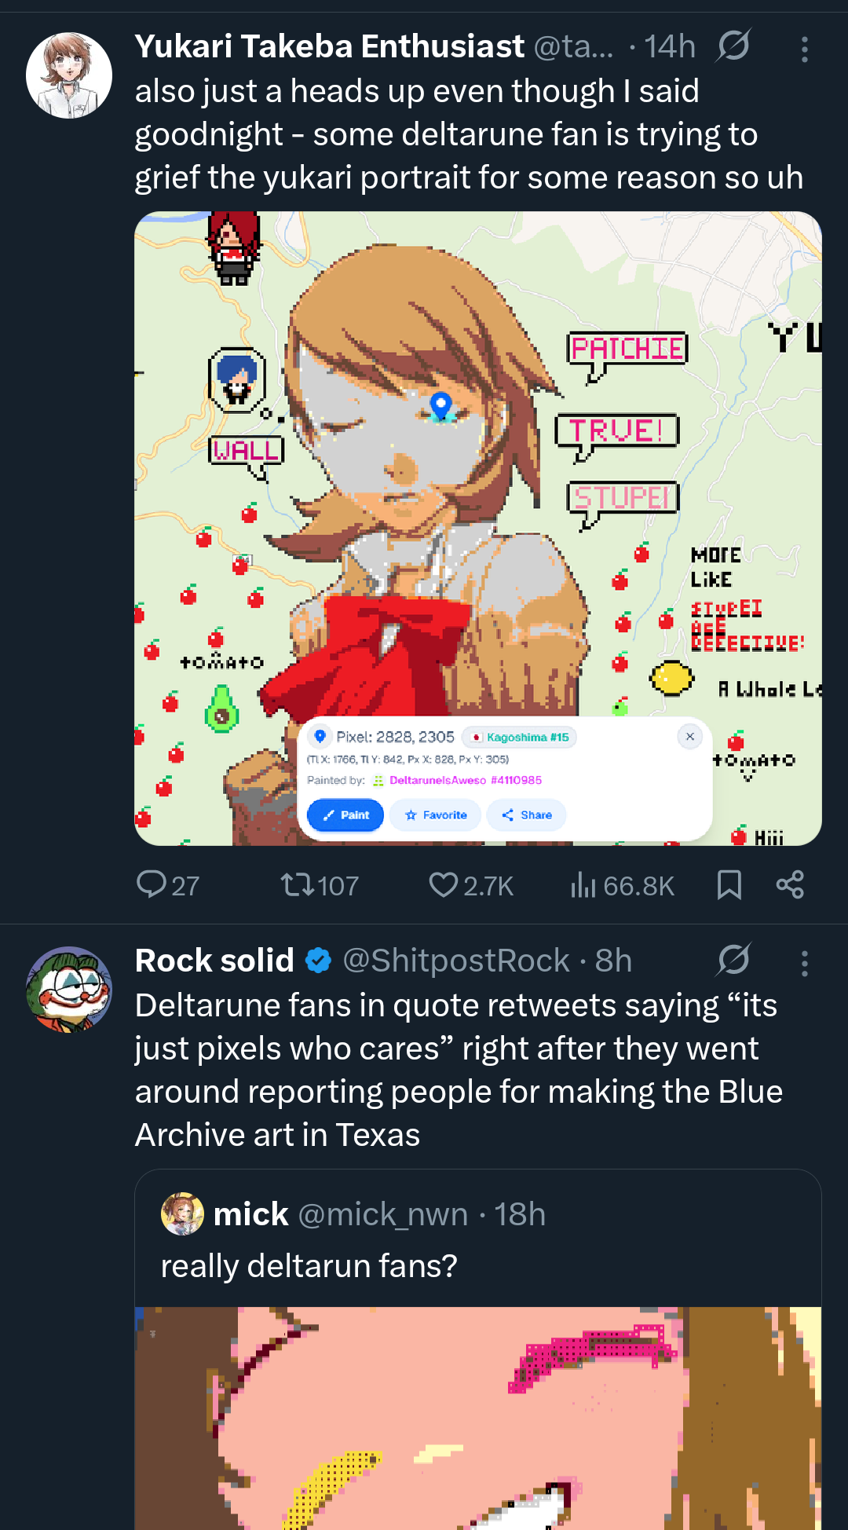Share the Yukari portrait tweet

790,885
